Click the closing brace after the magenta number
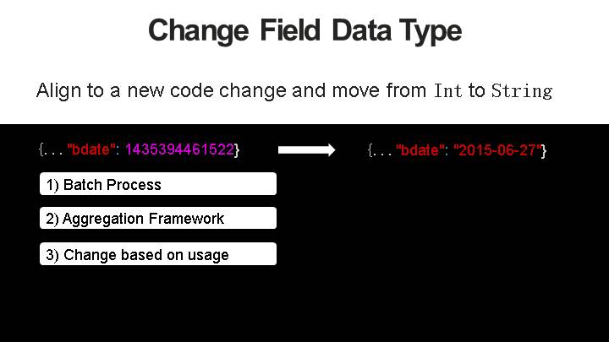This screenshot has height=342, width=609. pyautogui.click(x=238, y=150)
